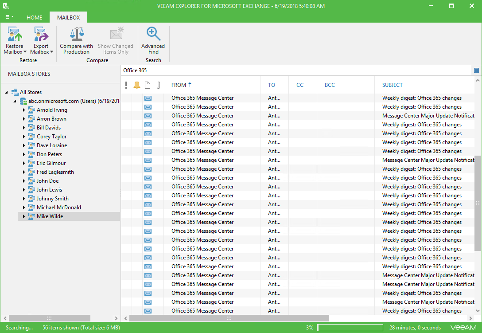482x333 pixels.
Task: Expand the Arnold Irving mailbox node
Action: (23, 110)
